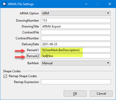Viewport: 116px width, 100px height.
Task: Open the ARMA Option dropdown showing ARM
Action: 76,13
